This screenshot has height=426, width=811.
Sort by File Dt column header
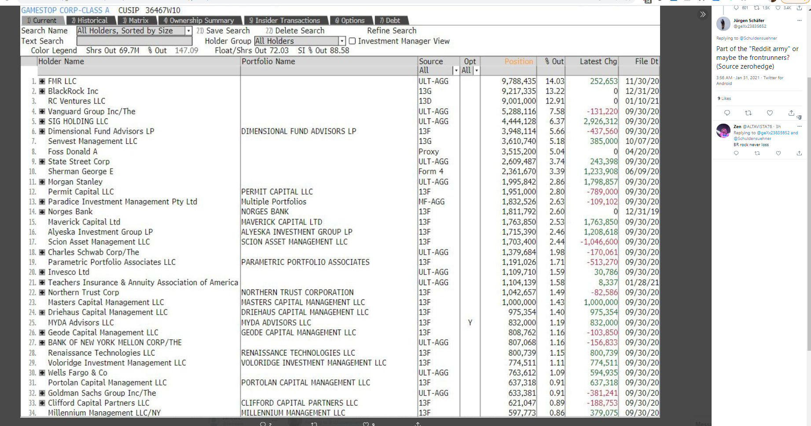tap(646, 62)
